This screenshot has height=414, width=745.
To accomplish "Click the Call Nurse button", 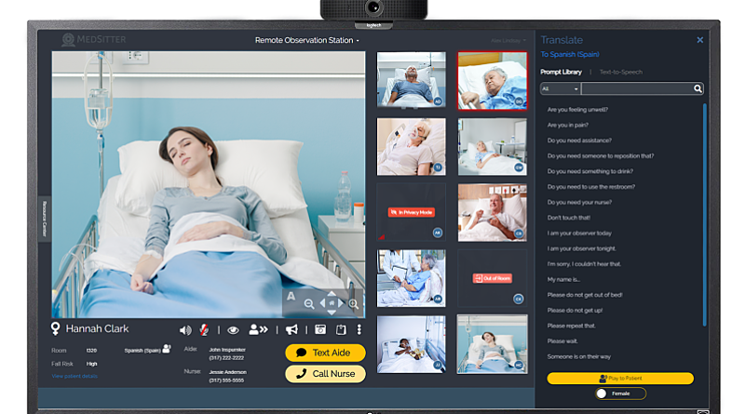I will [325, 374].
